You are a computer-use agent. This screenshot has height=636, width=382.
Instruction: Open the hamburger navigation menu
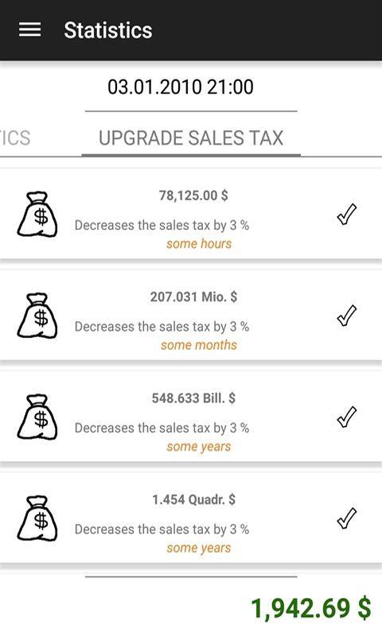coord(29,30)
